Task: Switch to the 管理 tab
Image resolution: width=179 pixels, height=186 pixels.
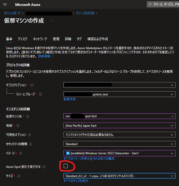Action: [x=56, y=39]
